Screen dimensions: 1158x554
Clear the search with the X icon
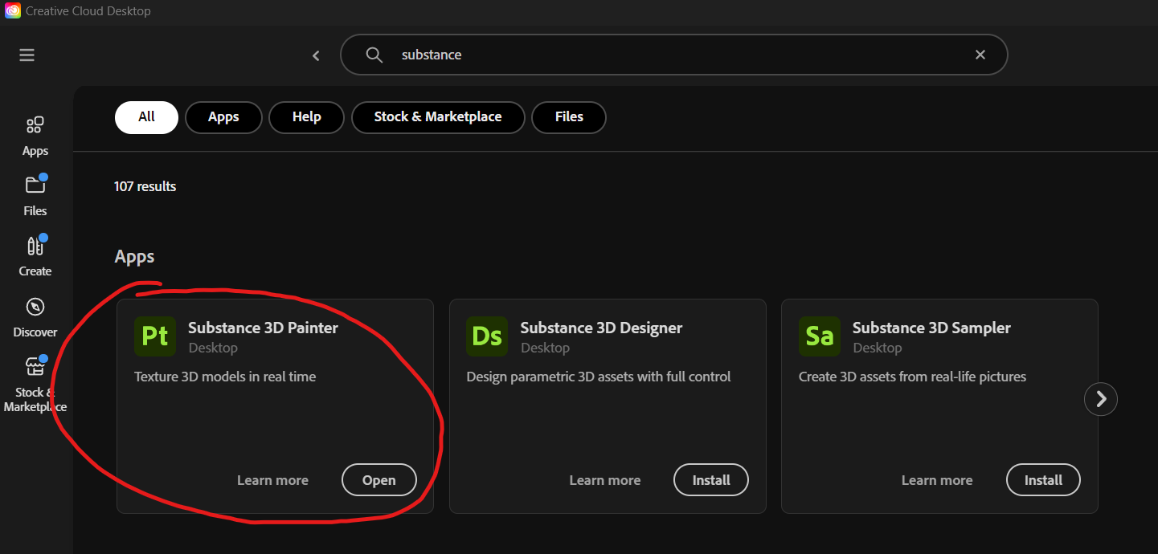click(980, 55)
